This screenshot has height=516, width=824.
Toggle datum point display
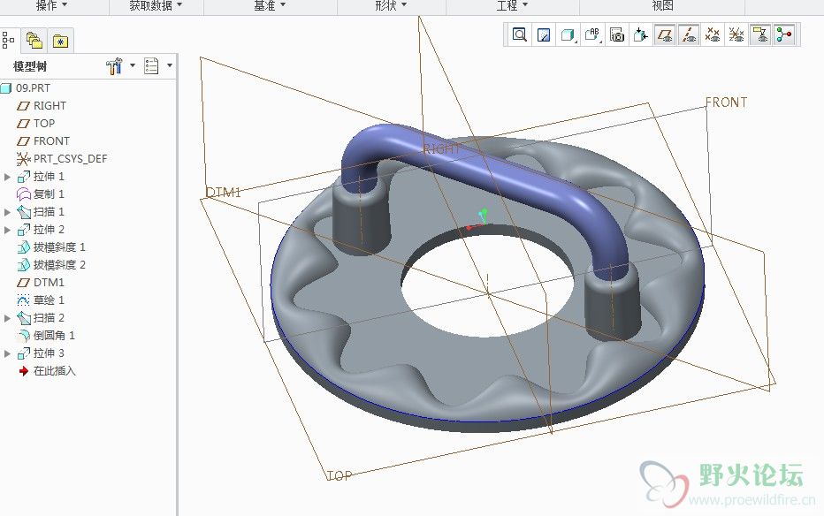click(713, 35)
